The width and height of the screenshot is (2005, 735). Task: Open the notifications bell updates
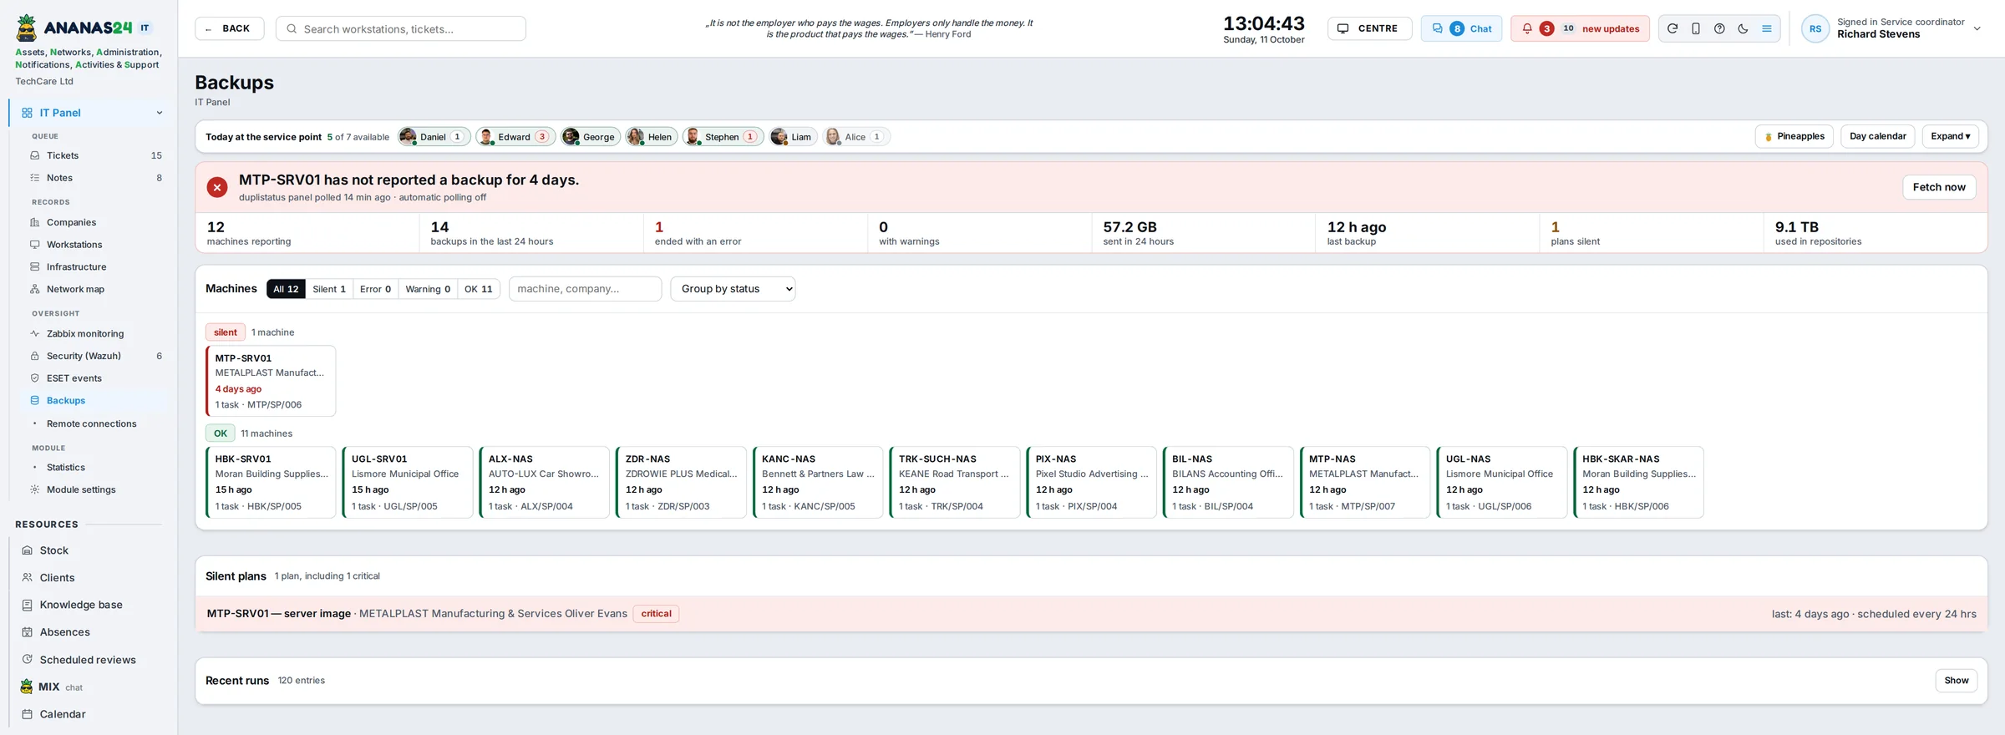pos(1580,28)
